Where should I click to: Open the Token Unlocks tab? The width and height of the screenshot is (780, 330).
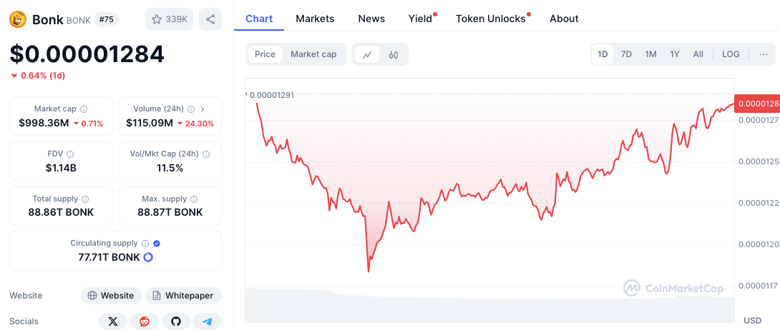(490, 19)
